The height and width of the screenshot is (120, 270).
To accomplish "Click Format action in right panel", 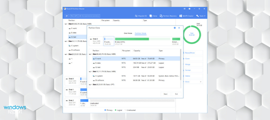I will click(193, 70).
